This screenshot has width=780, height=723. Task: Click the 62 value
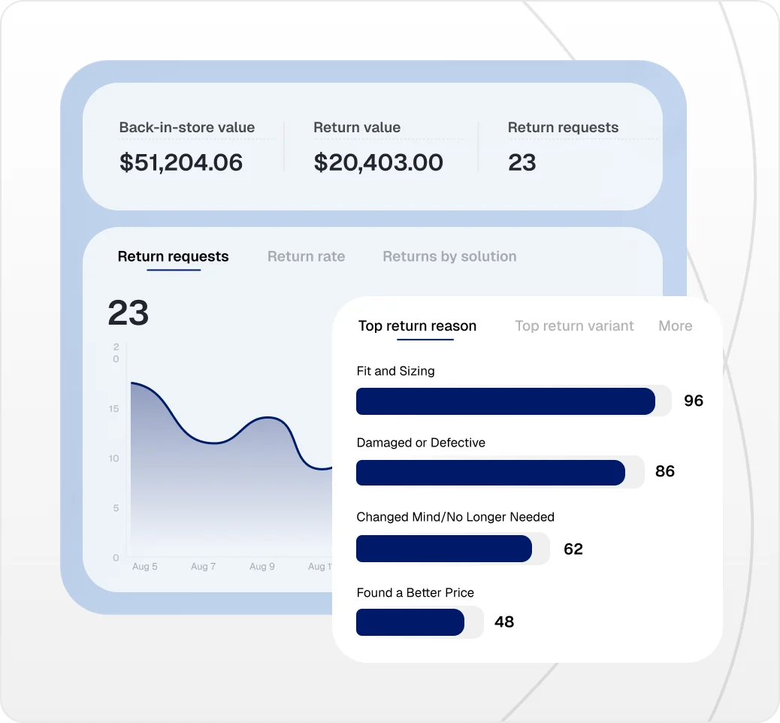pyautogui.click(x=573, y=549)
